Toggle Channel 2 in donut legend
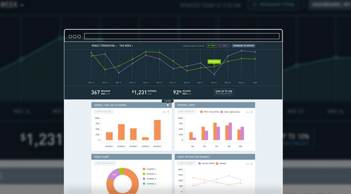 (149, 174)
